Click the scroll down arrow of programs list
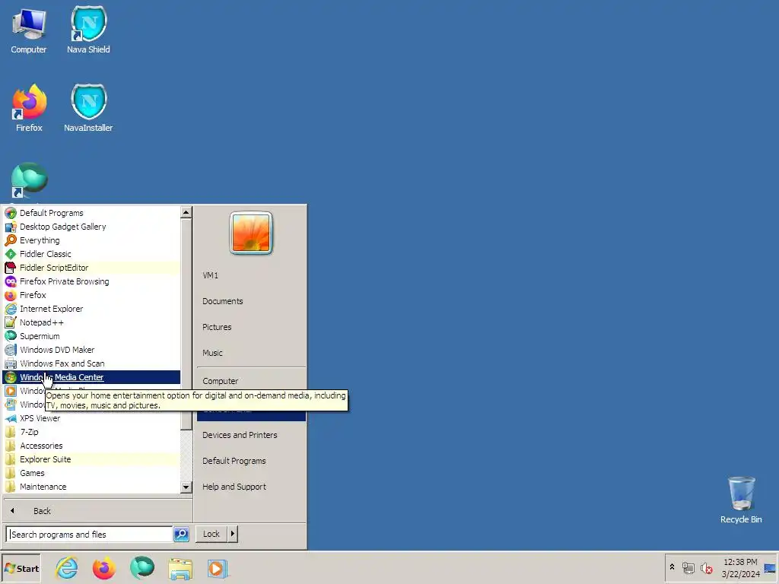 (x=186, y=487)
